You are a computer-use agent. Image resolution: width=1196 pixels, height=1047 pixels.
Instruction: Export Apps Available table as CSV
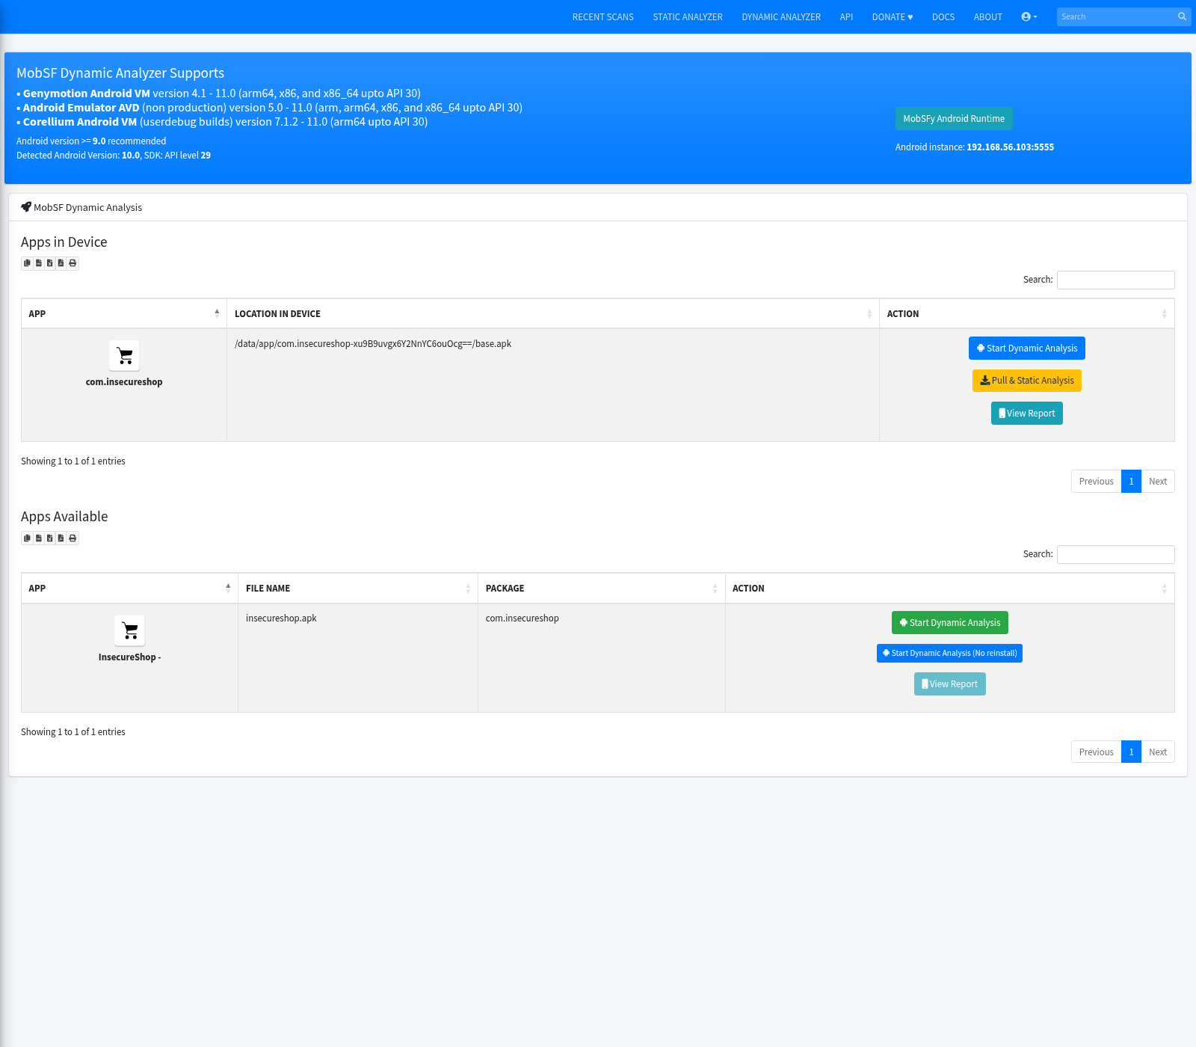coord(38,538)
